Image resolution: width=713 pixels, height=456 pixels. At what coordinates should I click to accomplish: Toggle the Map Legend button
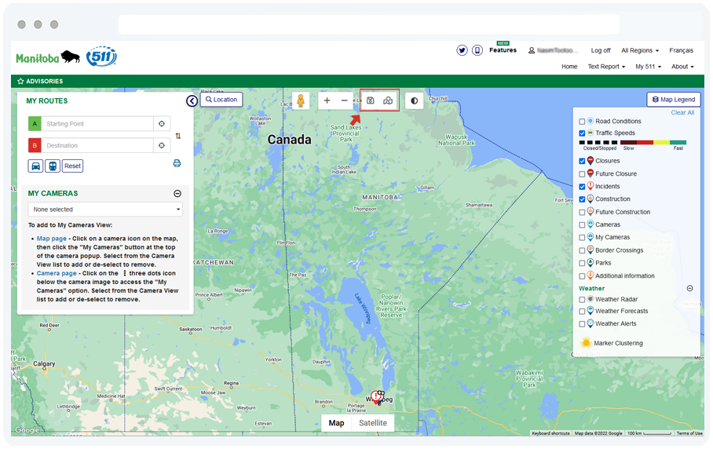(x=674, y=100)
